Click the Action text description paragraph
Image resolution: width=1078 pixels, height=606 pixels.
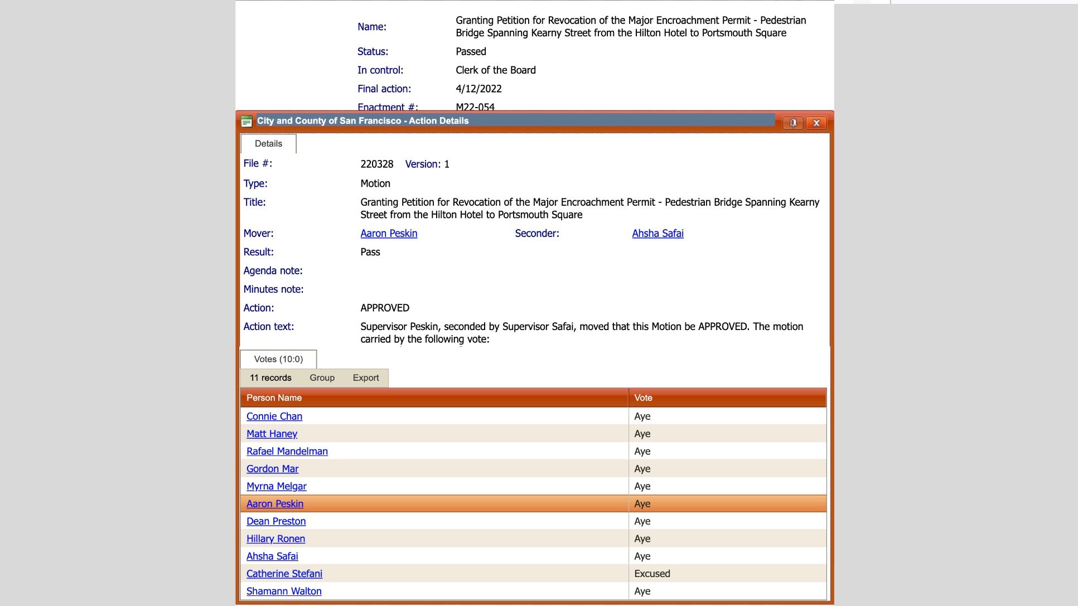582,333
